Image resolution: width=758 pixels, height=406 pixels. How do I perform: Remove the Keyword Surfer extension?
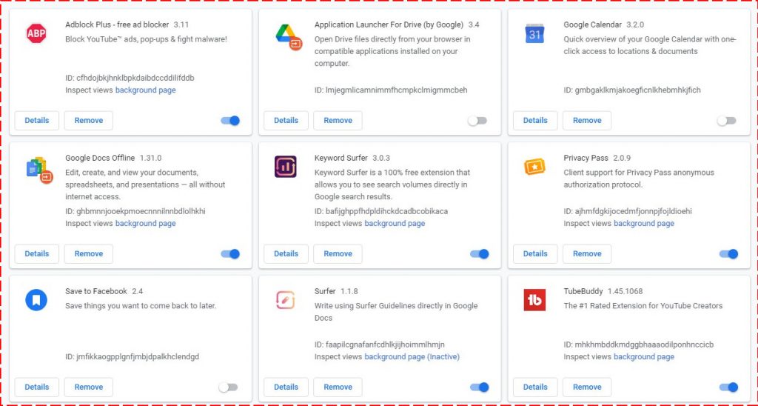[338, 253]
